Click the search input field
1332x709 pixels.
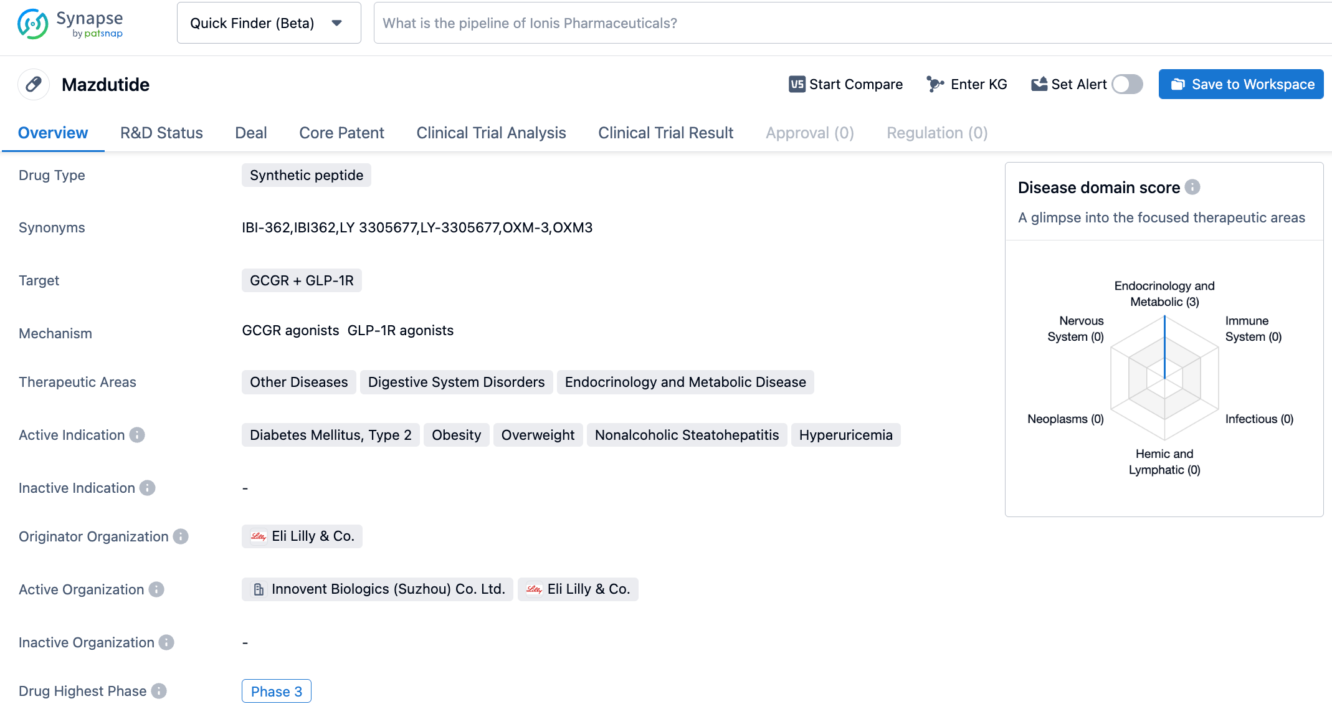843,23
